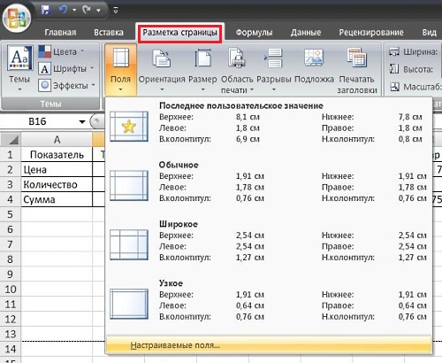
Task: Click the Широкое margins thumbnail
Action: pos(129,245)
